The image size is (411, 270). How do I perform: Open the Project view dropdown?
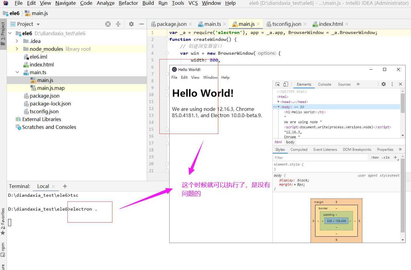pos(38,24)
